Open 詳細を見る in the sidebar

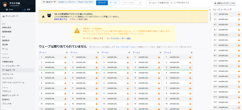coord(7,27)
